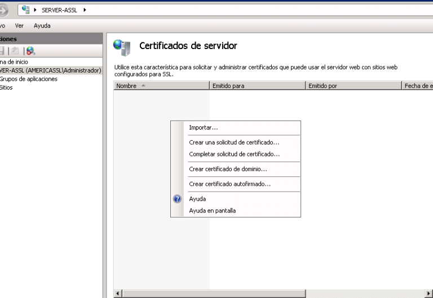Viewport: 433px width, 298px height.
Task: Expand the arrow before SERVER-ASSL in address bar
Action: (36, 10)
